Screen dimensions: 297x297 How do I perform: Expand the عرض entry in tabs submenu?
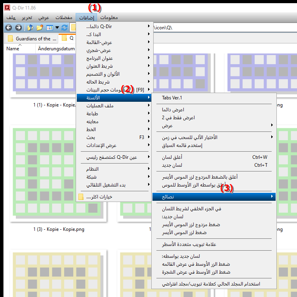pos(214,126)
